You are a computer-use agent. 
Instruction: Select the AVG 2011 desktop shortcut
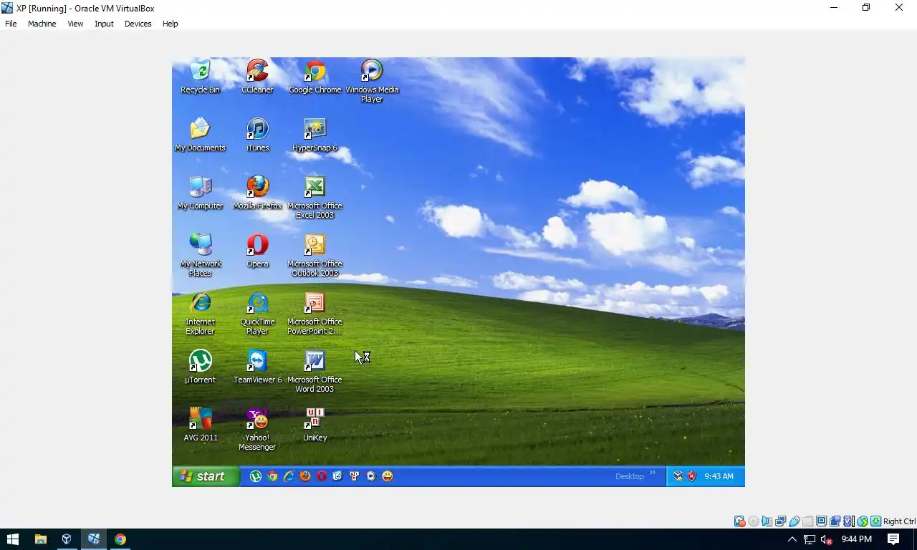point(200,425)
